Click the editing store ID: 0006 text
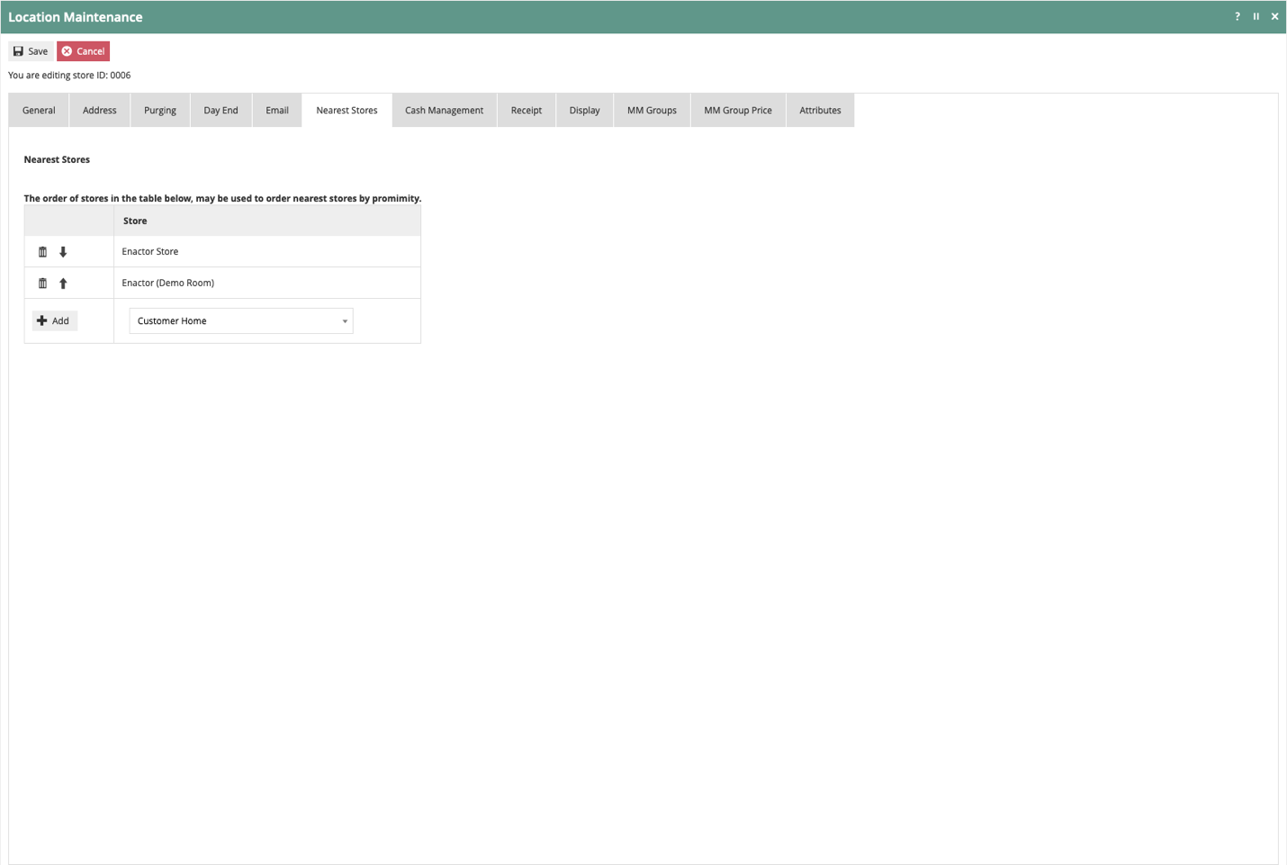1287x865 pixels. tap(69, 76)
